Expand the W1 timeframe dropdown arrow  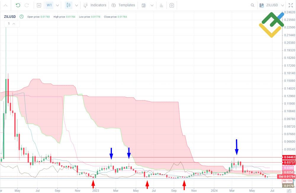pos(57,5)
